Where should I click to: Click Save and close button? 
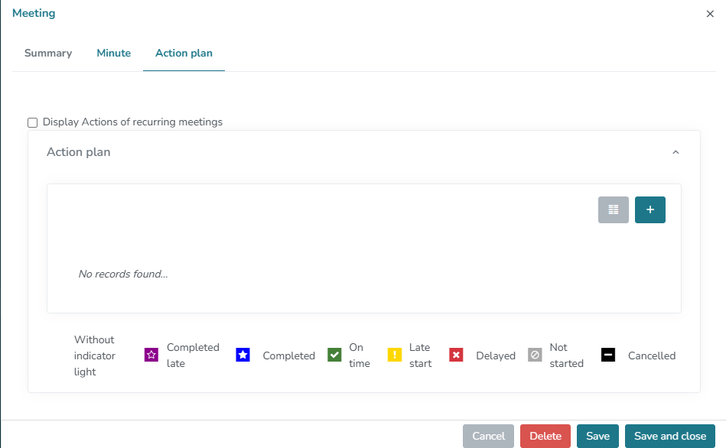(670, 436)
